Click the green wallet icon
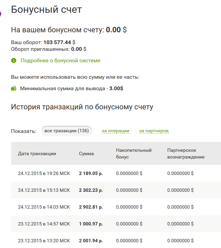 (x=14, y=88)
